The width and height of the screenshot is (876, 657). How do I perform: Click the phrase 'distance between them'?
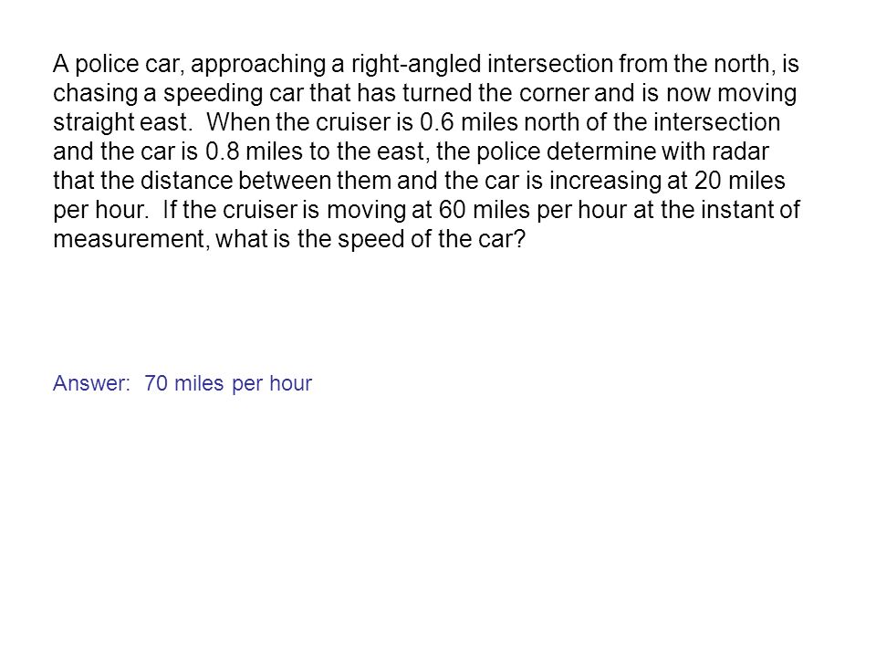[266, 180]
